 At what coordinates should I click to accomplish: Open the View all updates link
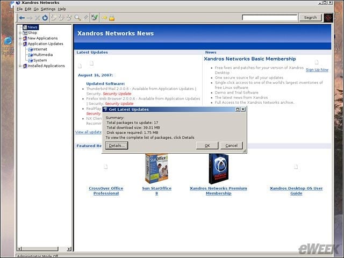pos(88,132)
